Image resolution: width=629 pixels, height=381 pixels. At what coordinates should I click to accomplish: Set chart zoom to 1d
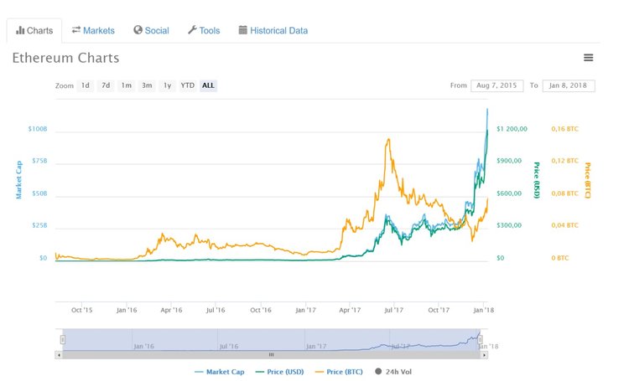point(86,85)
